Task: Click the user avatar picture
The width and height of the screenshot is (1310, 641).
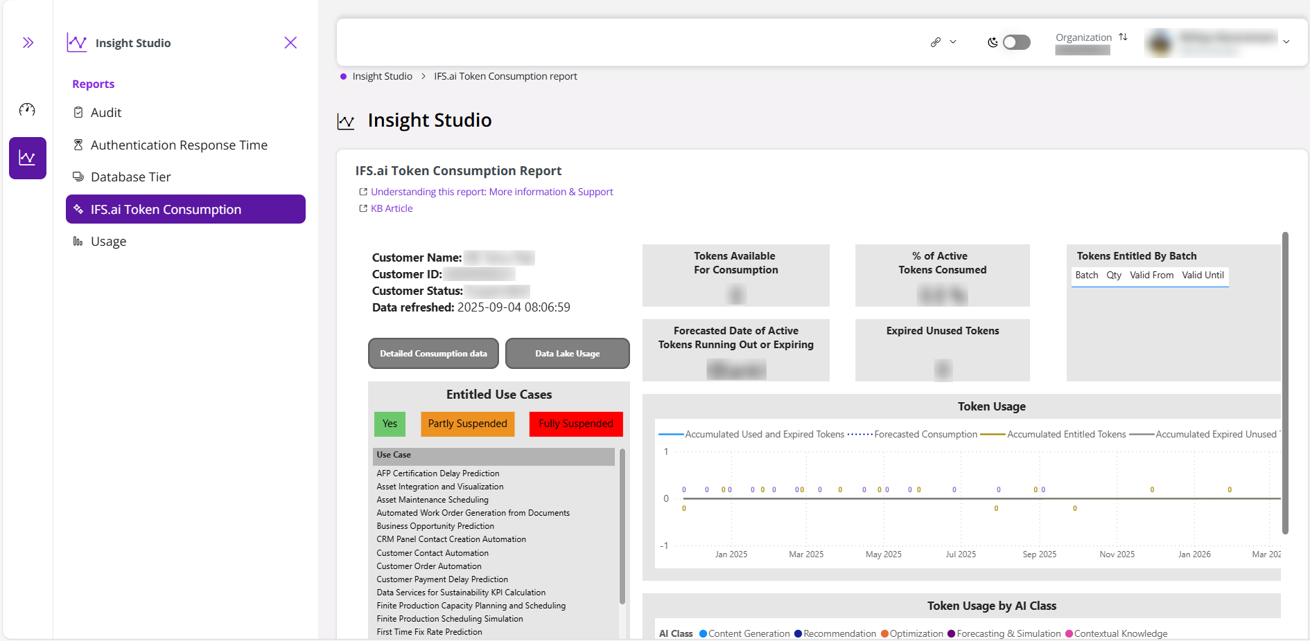Action: (x=1160, y=43)
